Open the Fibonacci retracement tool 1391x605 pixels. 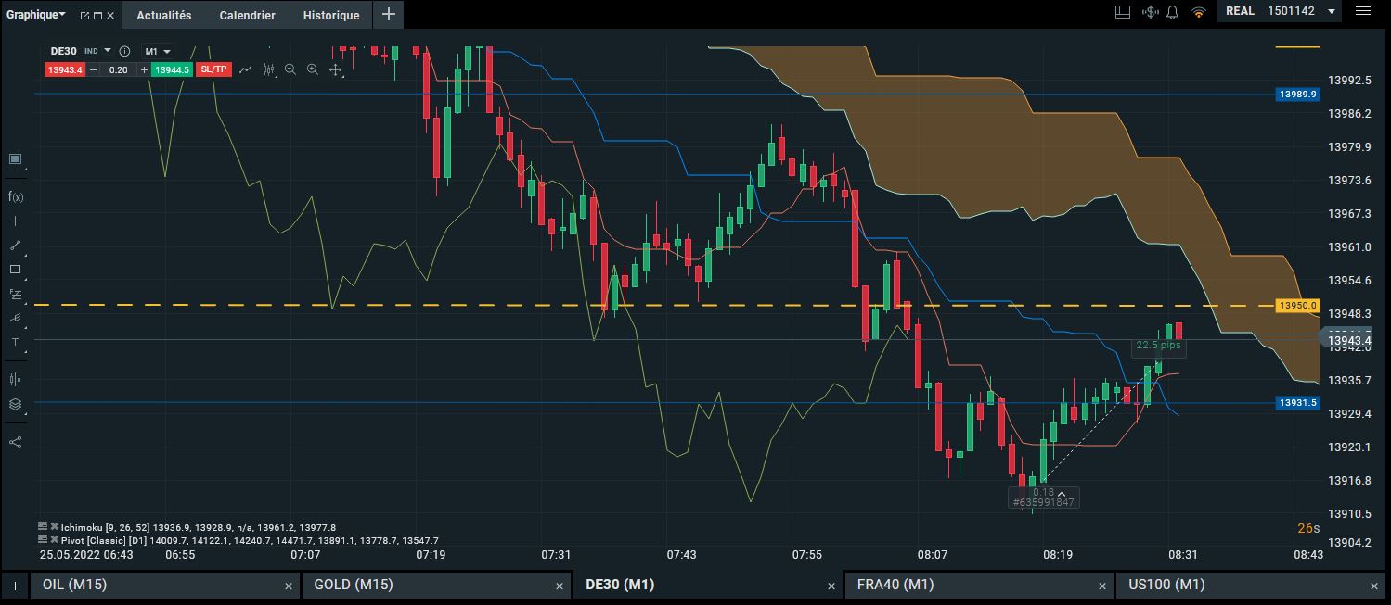pyautogui.click(x=16, y=295)
